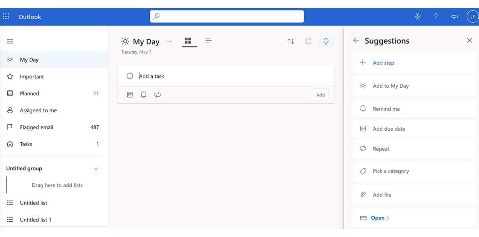This screenshot has width=479, height=237.
Task: Click inside the Outlook search bar
Action: [227, 16]
